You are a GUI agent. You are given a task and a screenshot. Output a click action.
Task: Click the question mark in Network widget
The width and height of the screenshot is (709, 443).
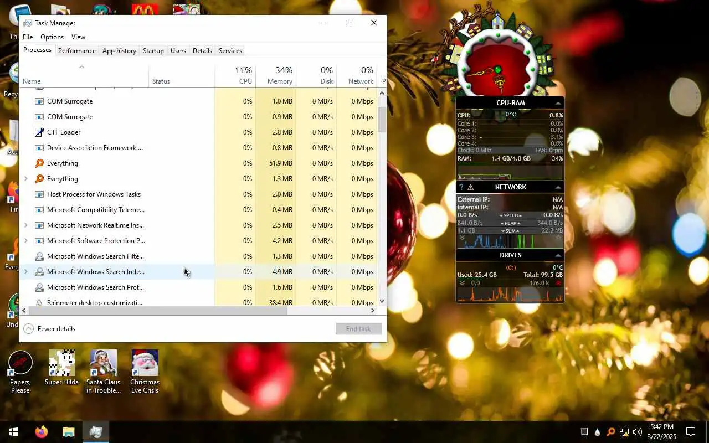point(461,187)
